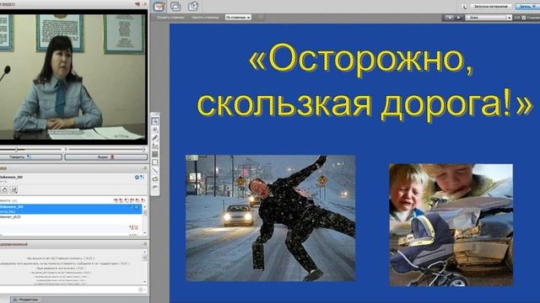Open the Slide page selector dropdown
This screenshot has width=540, height=303.
489,17
